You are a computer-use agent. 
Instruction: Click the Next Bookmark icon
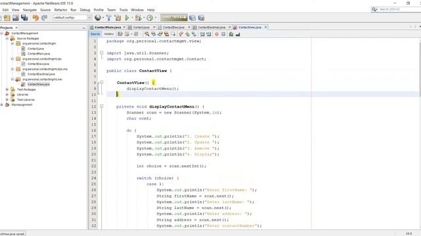(x=187, y=34)
